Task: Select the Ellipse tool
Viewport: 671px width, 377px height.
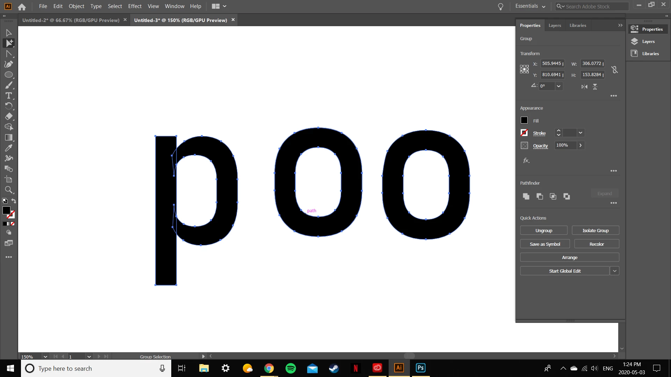Action: pyautogui.click(x=9, y=75)
